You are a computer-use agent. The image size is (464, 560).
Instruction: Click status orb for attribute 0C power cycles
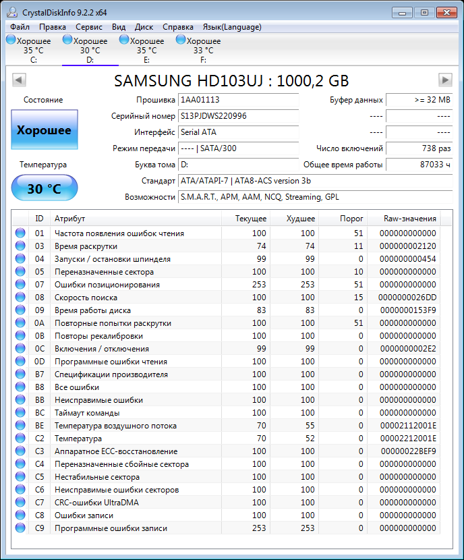click(x=20, y=349)
